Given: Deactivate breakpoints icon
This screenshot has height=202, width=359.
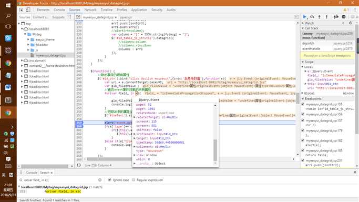Looking at the screenshot, I should click(x=336, y=17).
